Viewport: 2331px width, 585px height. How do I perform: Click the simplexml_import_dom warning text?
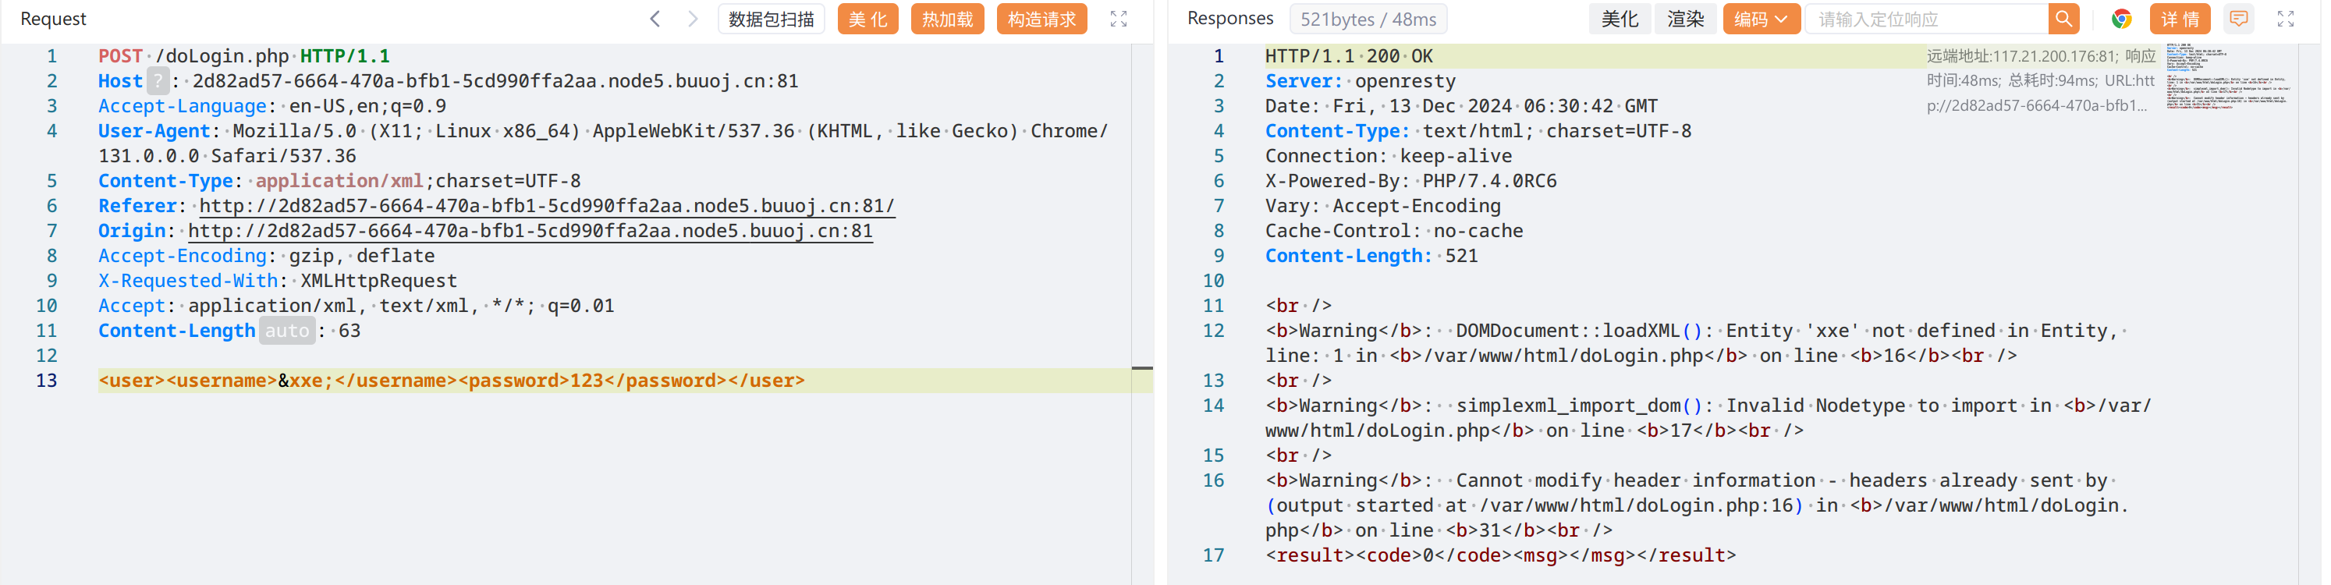pyautogui.click(x=1708, y=419)
